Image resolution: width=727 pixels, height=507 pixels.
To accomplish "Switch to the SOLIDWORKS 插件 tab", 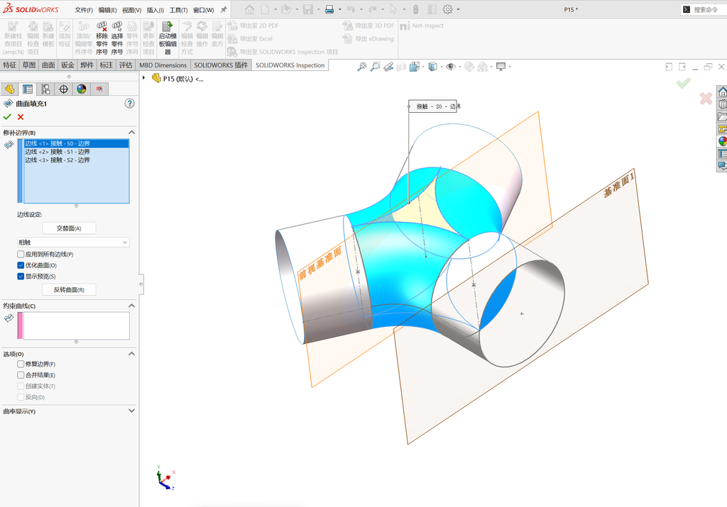I will tap(221, 65).
